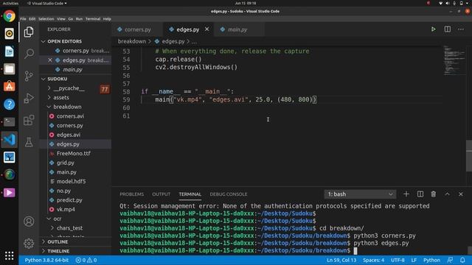Click breakdown in the breadcrumb
The width and height of the screenshot is (472, 265).
(131, 41)
